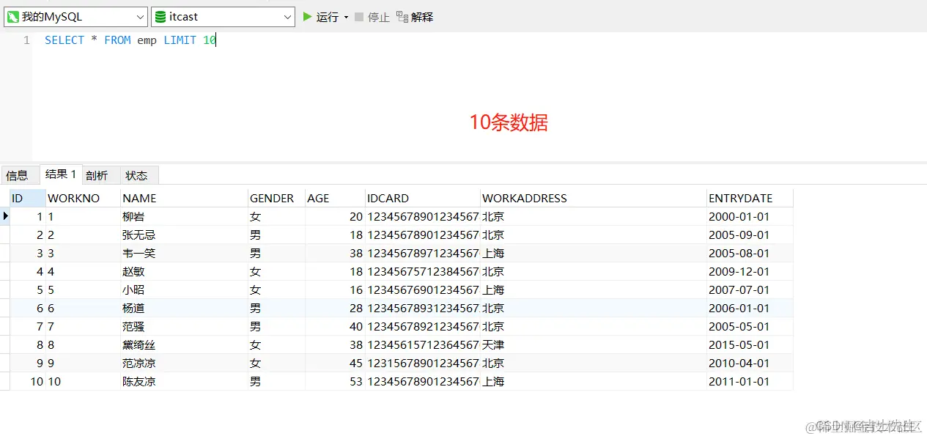Select the name cell 黛绮丝
The image size is (927, 439).
tap(184, 344)
